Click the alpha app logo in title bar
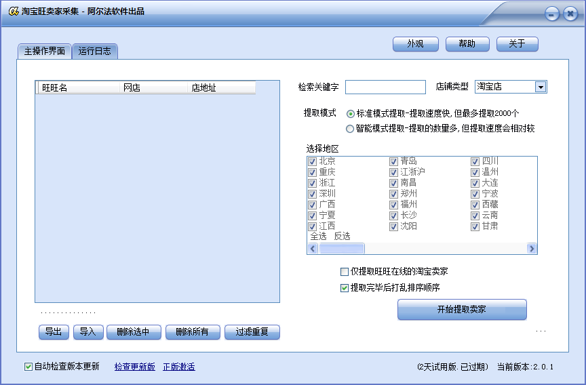The width and height of the screenshot is (586, 385). click(14, 12)
